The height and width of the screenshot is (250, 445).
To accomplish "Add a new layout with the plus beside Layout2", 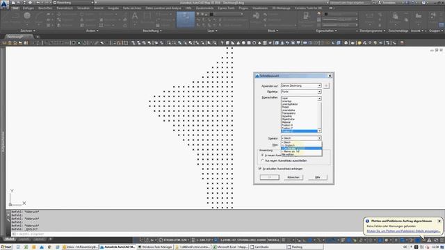I will (x=50, y=240).
